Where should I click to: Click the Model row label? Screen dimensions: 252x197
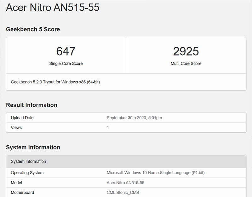point(16,182)
